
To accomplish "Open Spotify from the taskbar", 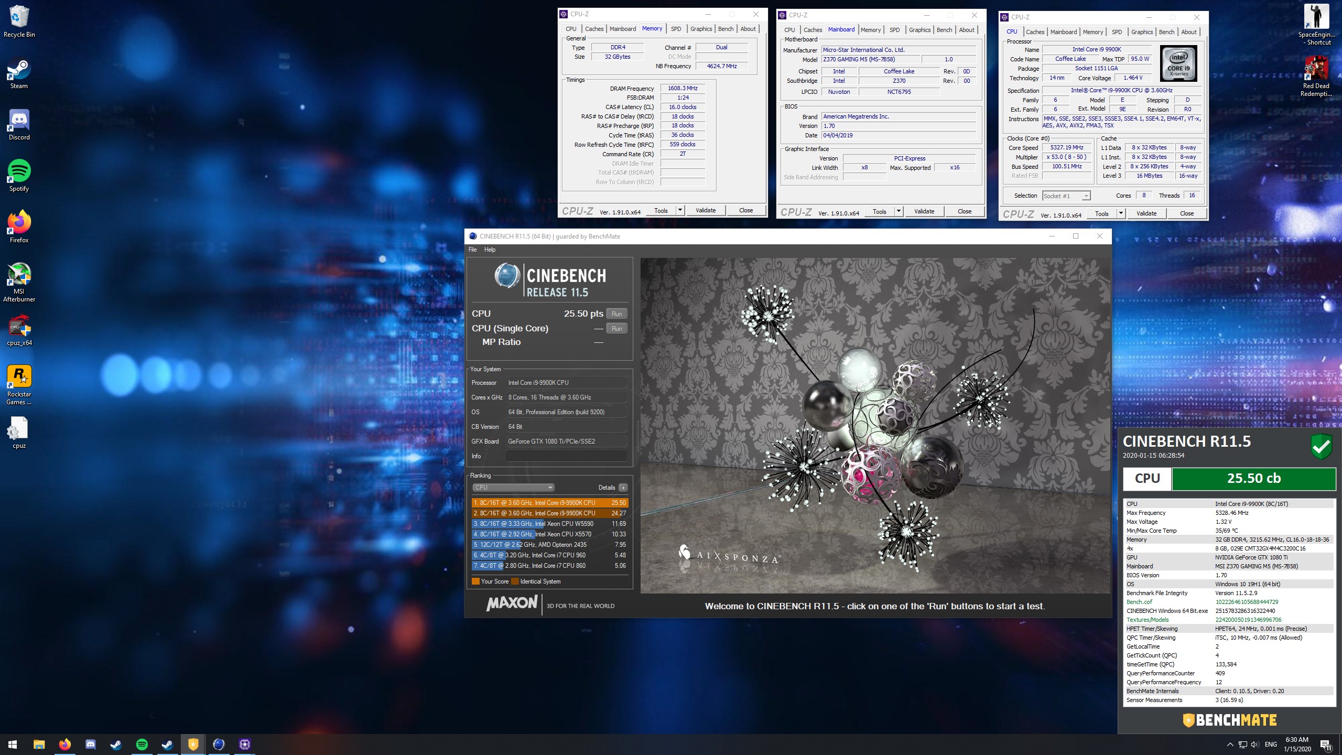I will 142,744.
